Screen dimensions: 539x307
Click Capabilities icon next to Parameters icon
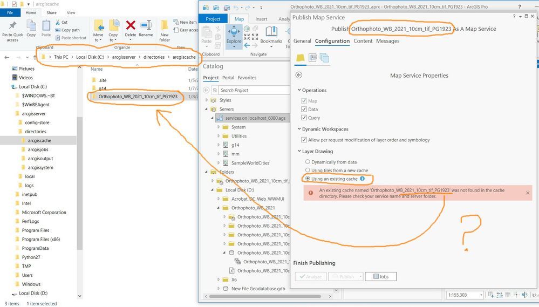(x=312, y=57)
